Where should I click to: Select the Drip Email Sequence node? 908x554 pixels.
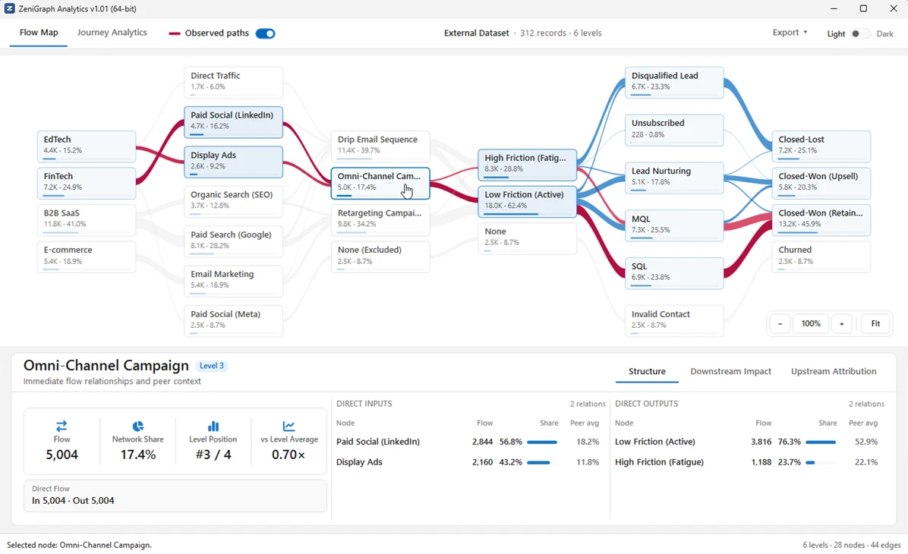pyautogui.click(x=380, y=146)
